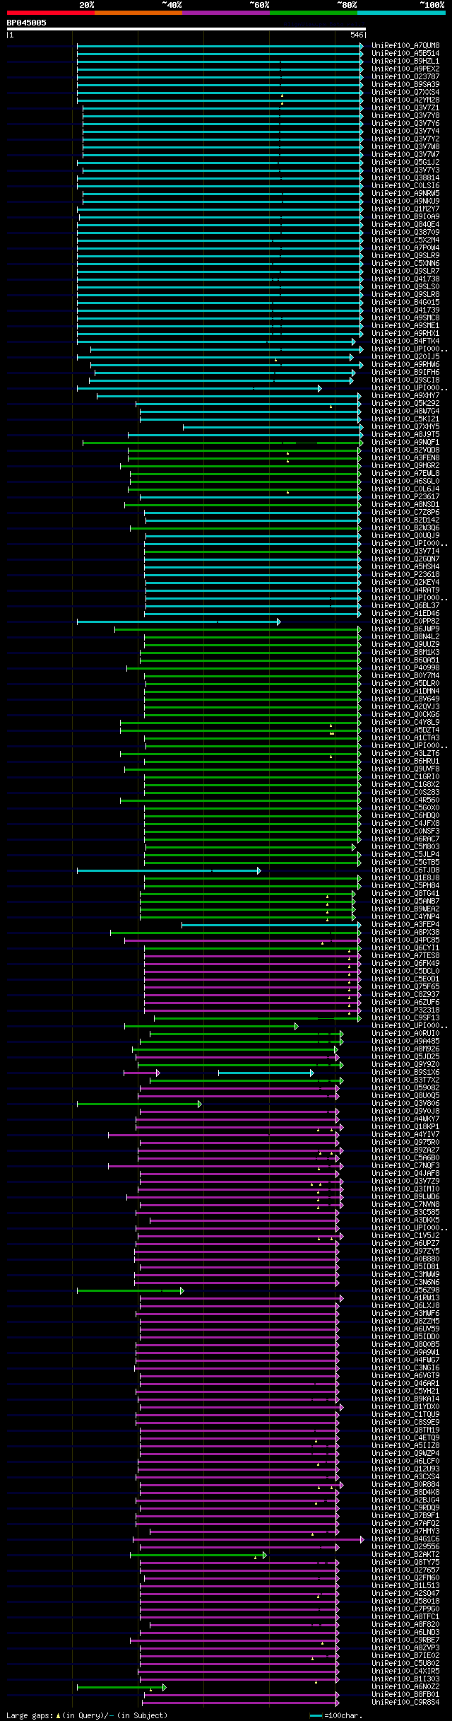Select hit UniRef100_B4G1C6
This screenshot has height=1721, width=452.
pos(405,1539)
